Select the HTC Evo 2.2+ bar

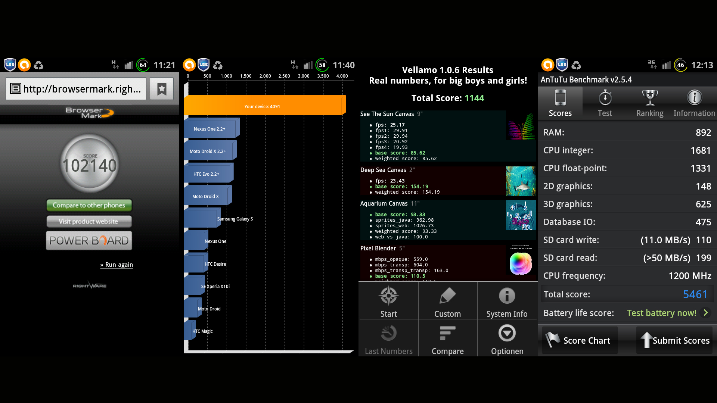[209, 174]
